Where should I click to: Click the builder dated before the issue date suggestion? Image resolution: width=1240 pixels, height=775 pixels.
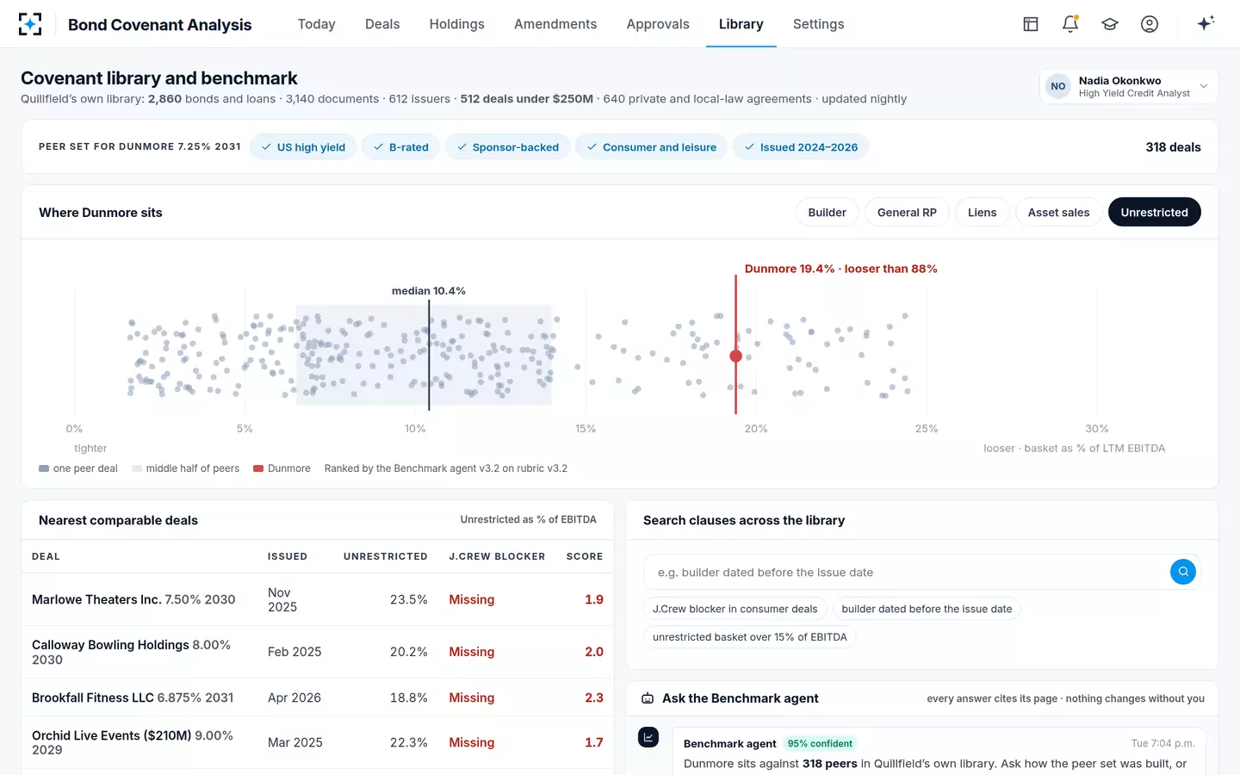coord(927,609)
